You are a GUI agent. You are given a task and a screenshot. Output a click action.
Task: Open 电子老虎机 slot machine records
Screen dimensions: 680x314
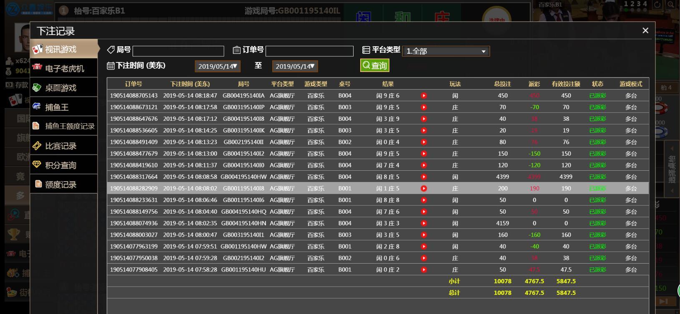(x=64, y=68)
